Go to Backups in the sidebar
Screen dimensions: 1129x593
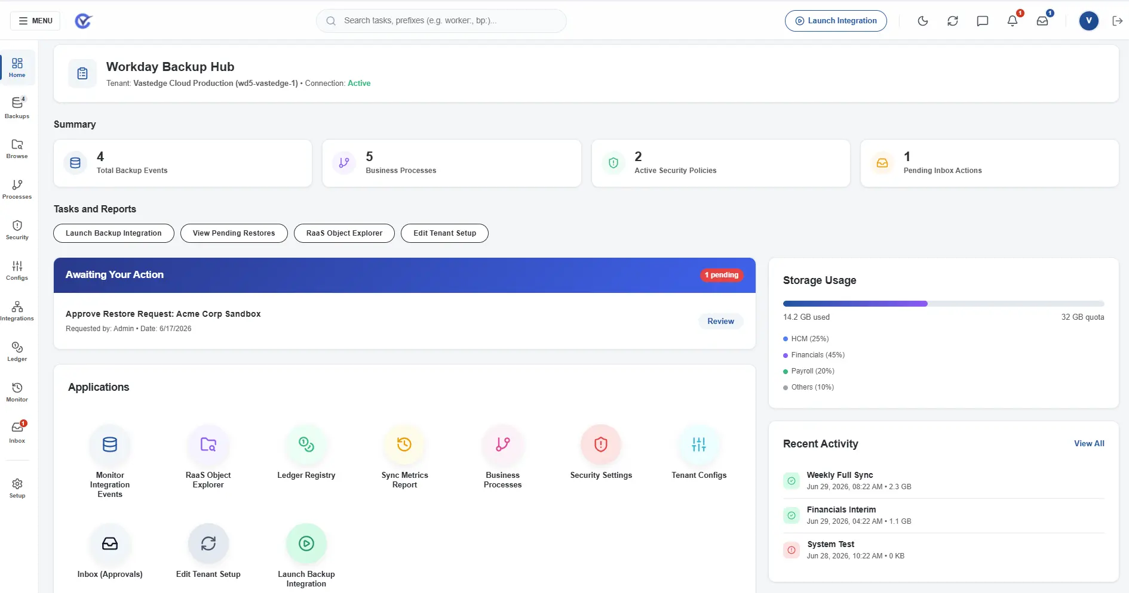point(17,107)
